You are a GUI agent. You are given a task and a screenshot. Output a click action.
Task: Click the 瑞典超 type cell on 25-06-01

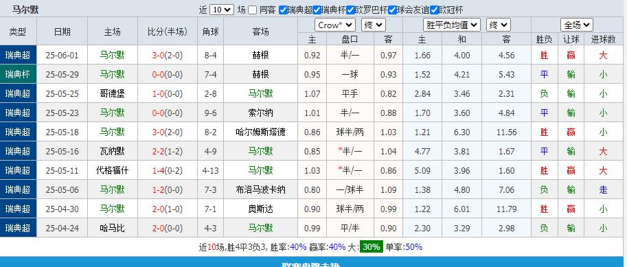pyautogui.click(x=18, y=55)
